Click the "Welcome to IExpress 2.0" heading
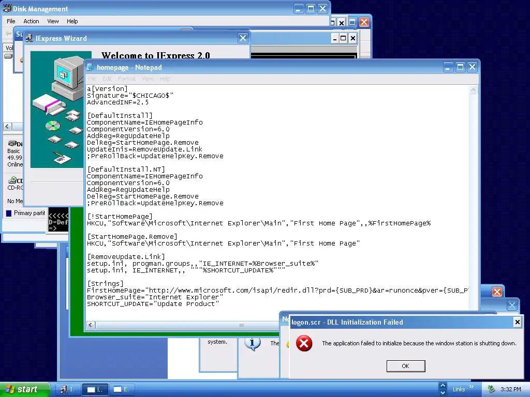Image resolution: width=530 pixels, height=397 pixels. click(x=156, y=55)
